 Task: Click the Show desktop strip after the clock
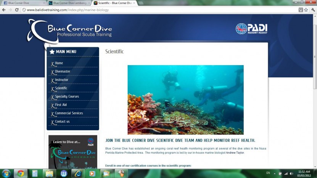point(315,173)
